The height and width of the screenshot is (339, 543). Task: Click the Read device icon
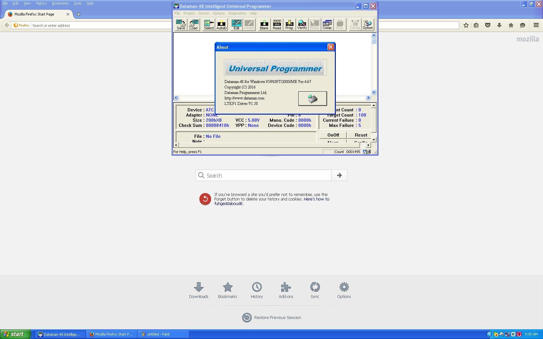(x=277, y=25)
